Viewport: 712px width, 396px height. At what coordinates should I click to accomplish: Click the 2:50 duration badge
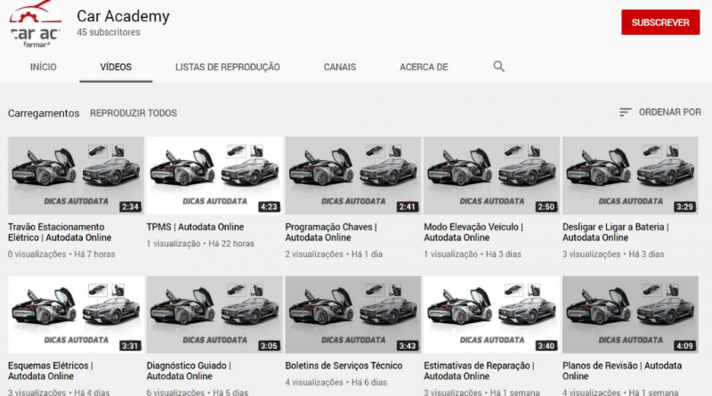pos(546,206)
